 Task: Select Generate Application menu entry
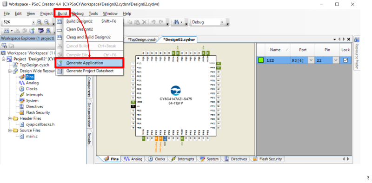89,63
